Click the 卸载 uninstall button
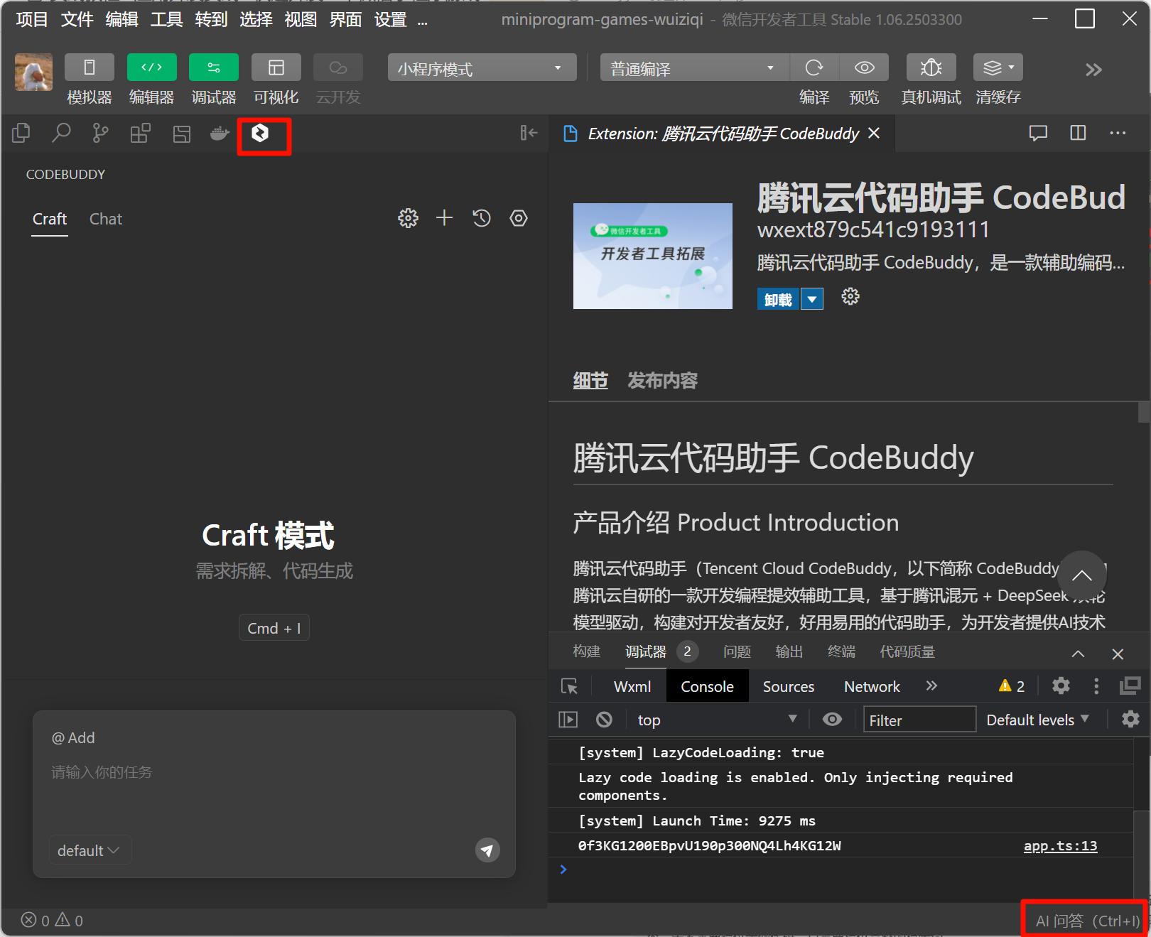Viewport: 1151px width, 937px height. coord(778,299)
